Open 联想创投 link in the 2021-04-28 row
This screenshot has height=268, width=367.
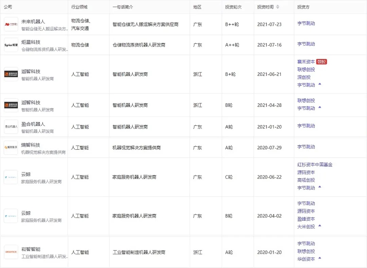pos(306,101)
